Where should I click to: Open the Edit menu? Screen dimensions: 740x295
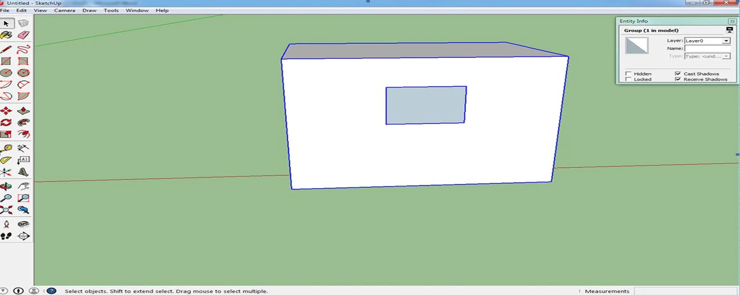(22, 10)
